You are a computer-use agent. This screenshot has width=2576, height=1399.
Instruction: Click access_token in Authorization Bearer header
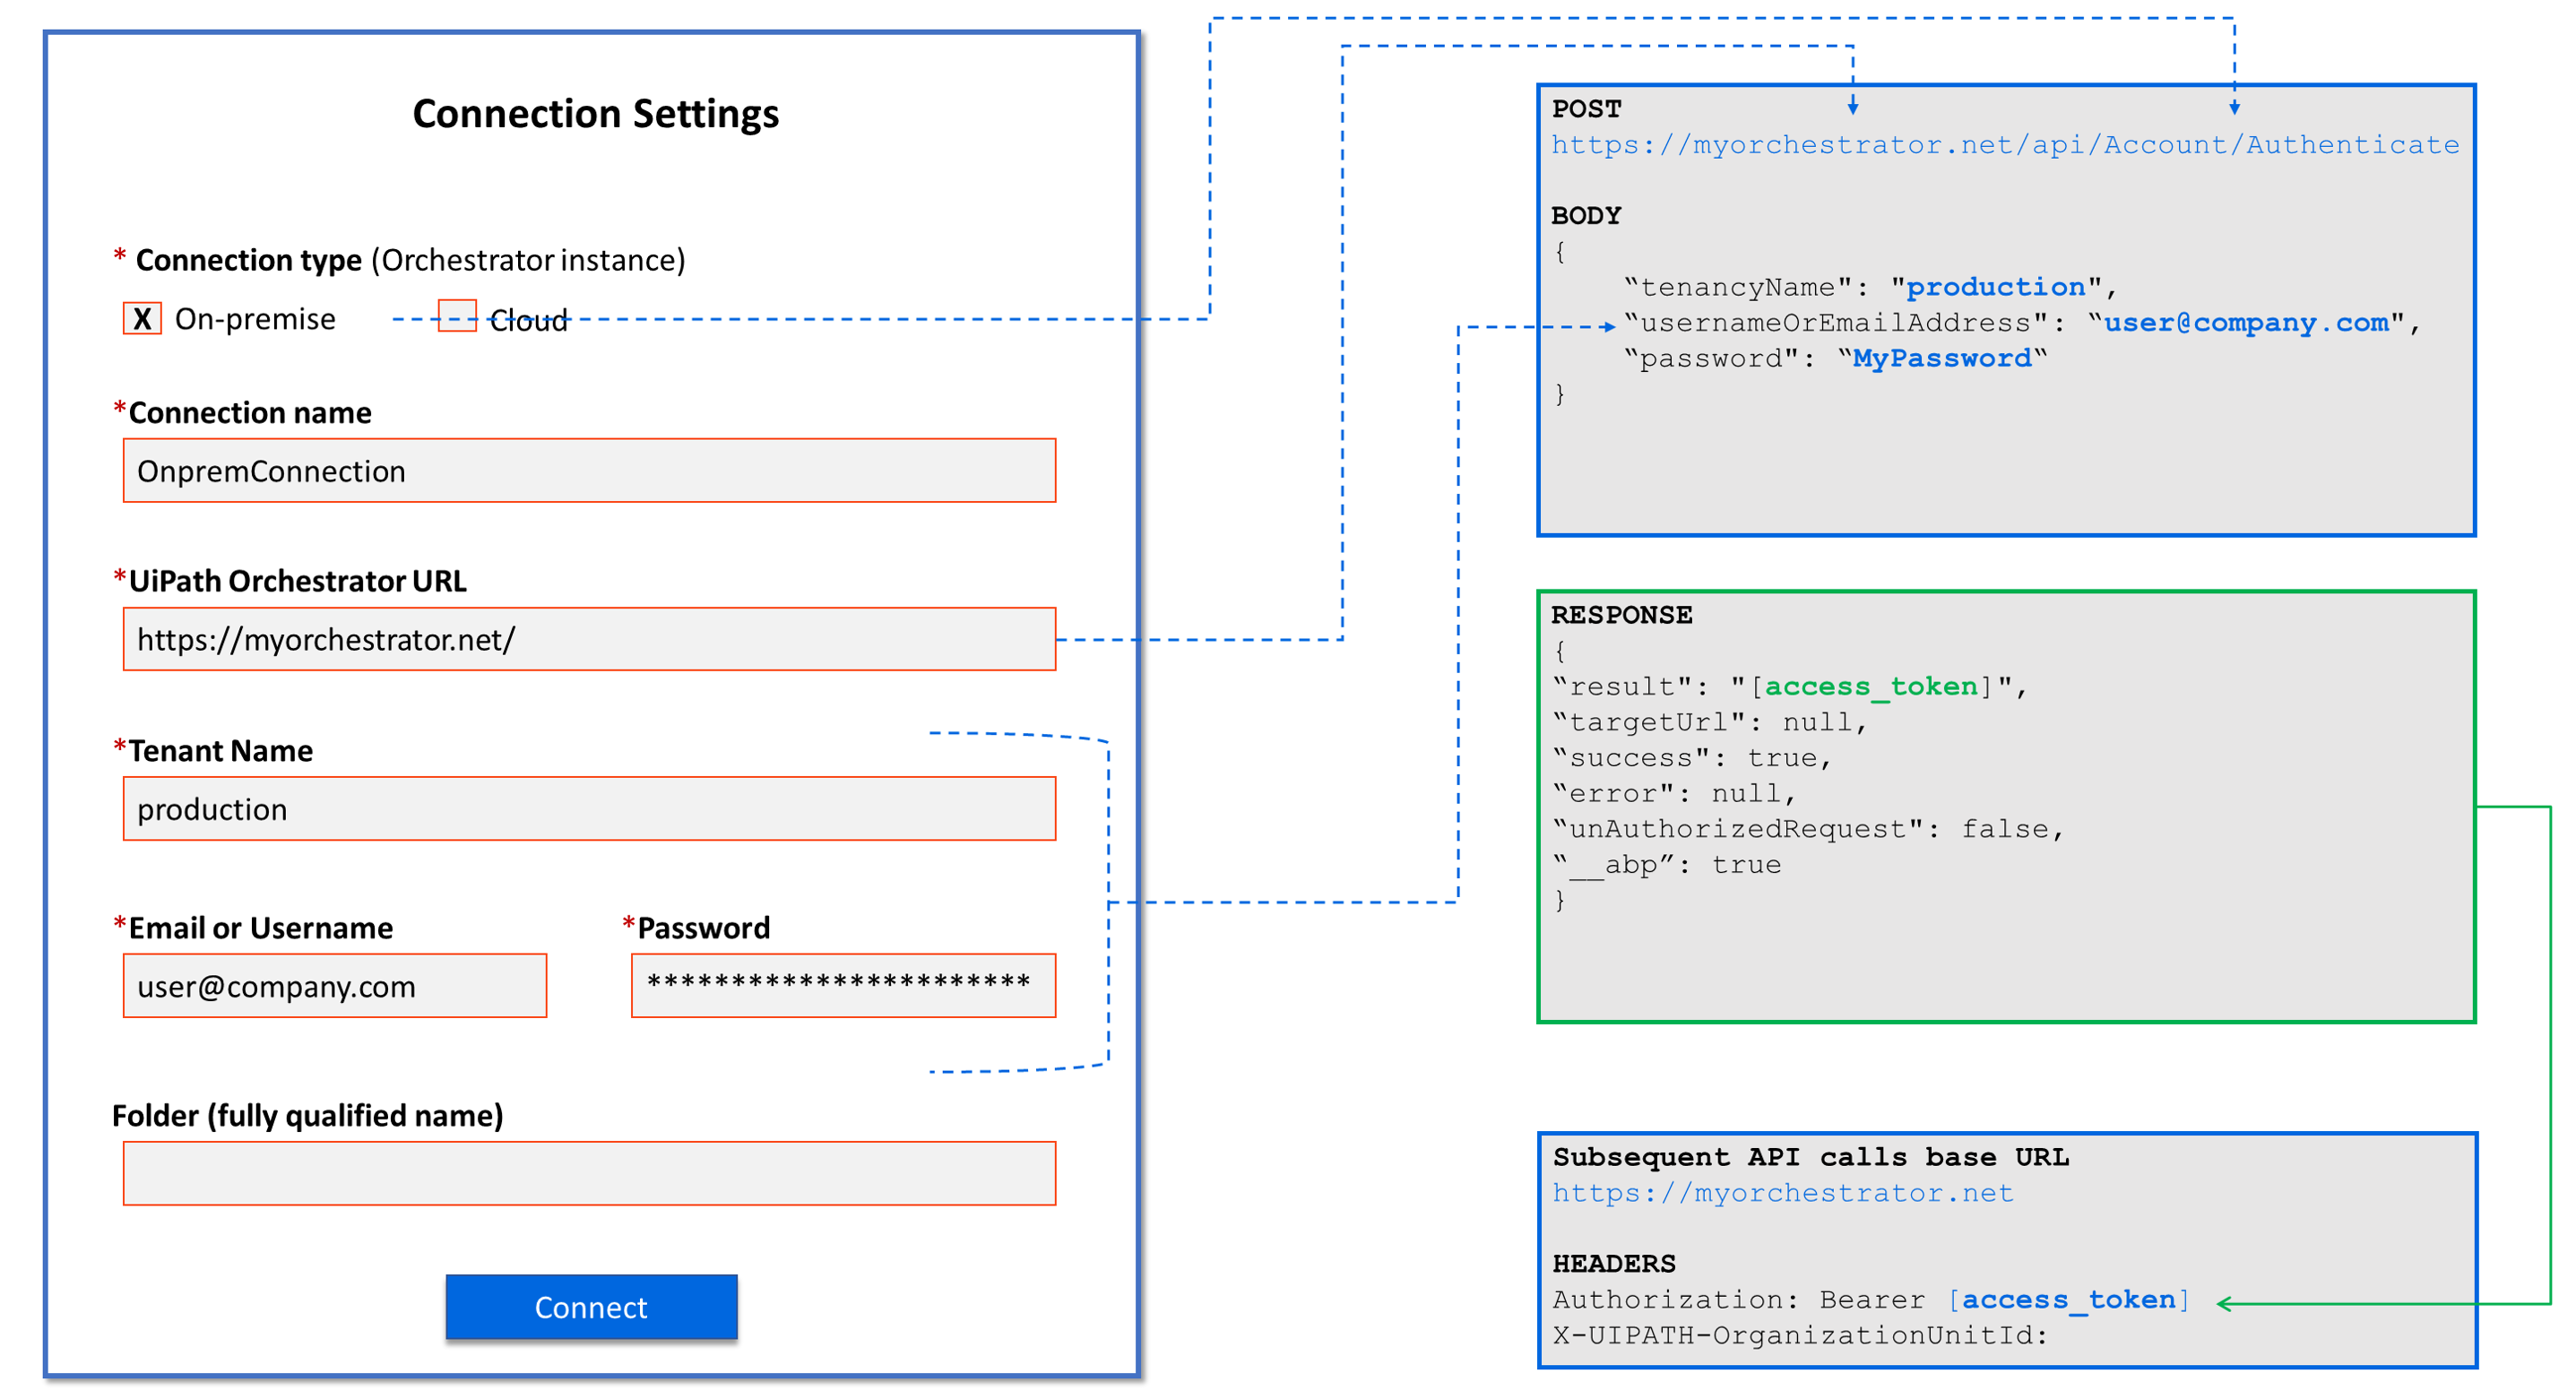(x=2068, y=1300)
